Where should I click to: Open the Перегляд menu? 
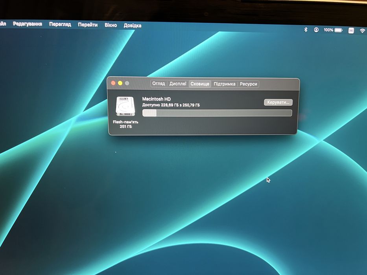click(x=60, y=24)
